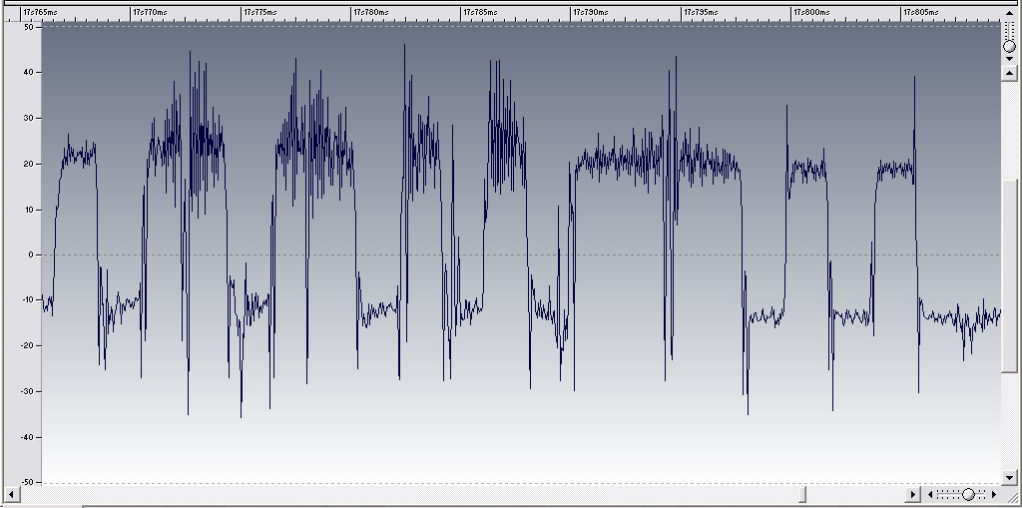
Task: Click the vertical scrollbar down arrow button
Action: 1009,476
